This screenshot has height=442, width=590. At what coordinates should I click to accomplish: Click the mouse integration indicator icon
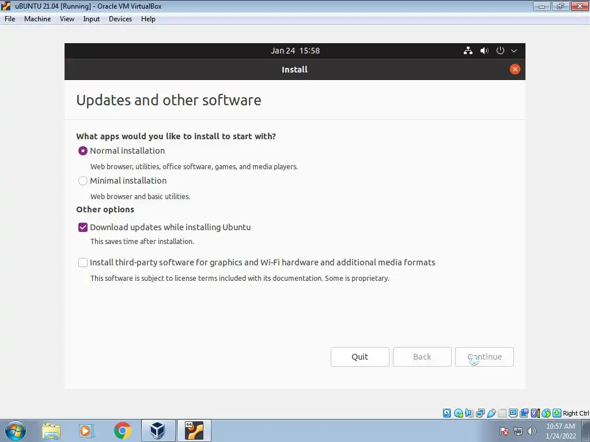tap(546, 413)
